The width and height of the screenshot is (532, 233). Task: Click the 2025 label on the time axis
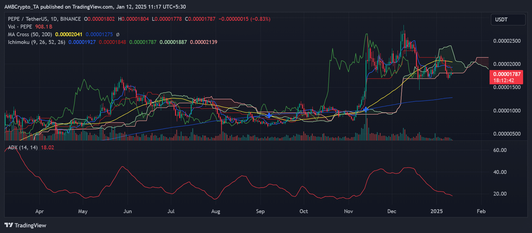click(436, 211)
